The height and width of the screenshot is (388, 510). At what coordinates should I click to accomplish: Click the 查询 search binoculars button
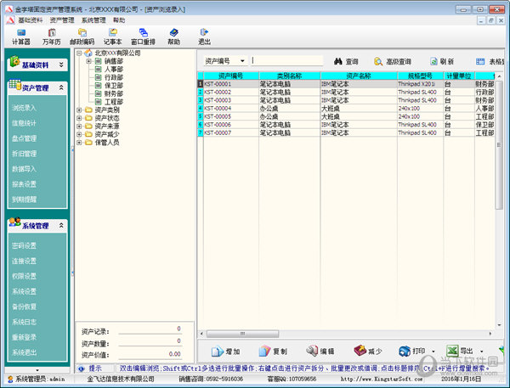click(346, 61)
